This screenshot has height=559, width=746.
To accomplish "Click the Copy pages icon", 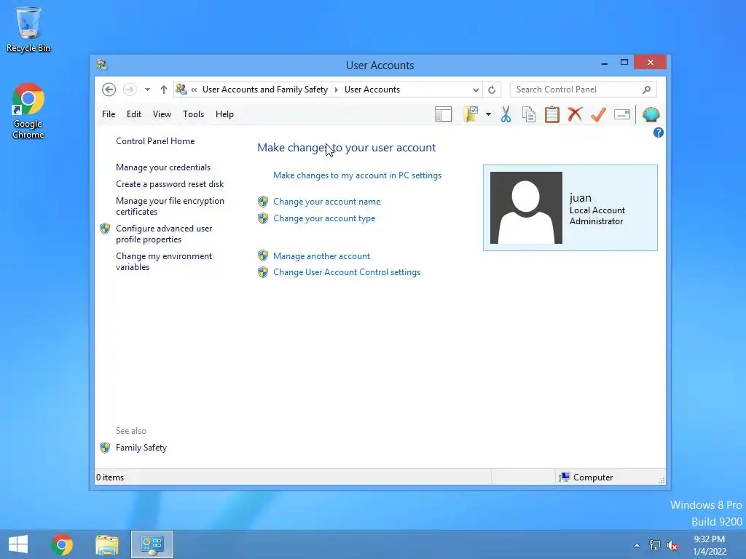I will pyautogui.click(x=529, y=114).
